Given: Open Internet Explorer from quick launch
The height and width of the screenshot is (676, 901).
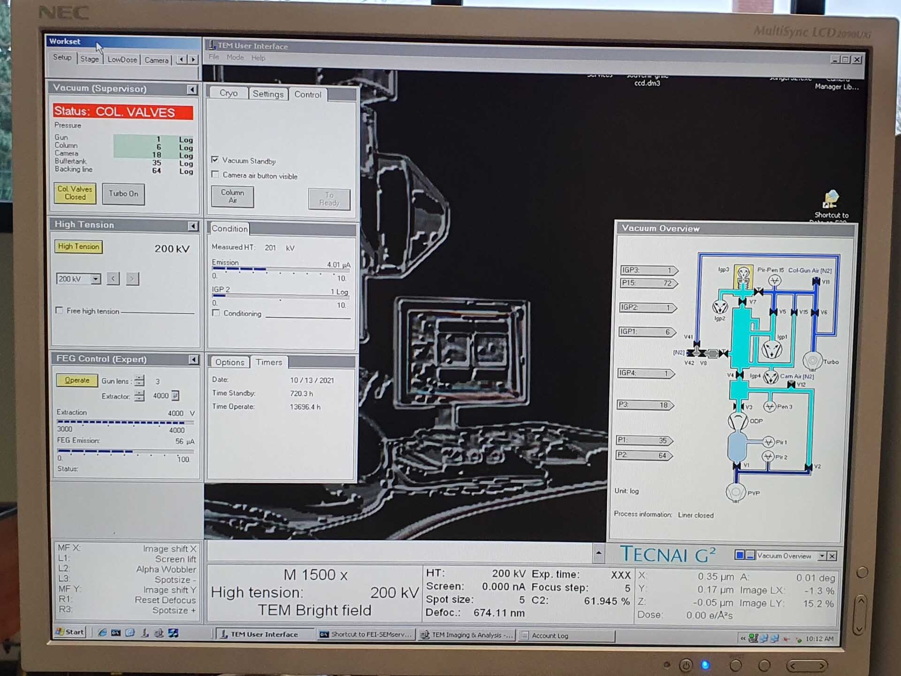Looking at the screenshot, I should 102,632.
